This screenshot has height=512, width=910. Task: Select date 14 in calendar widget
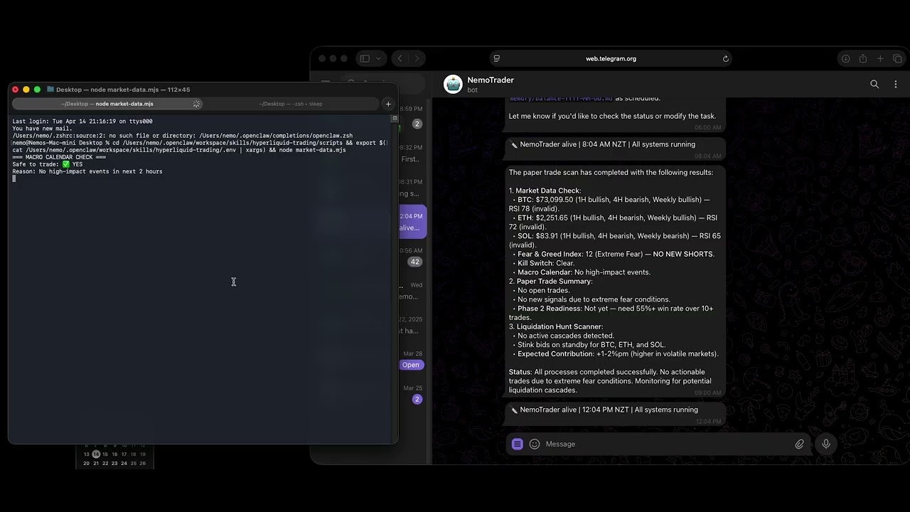click(x=96, y=454)
